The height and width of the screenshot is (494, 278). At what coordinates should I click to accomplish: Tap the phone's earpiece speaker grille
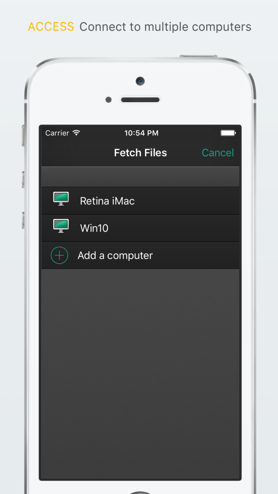140,100
